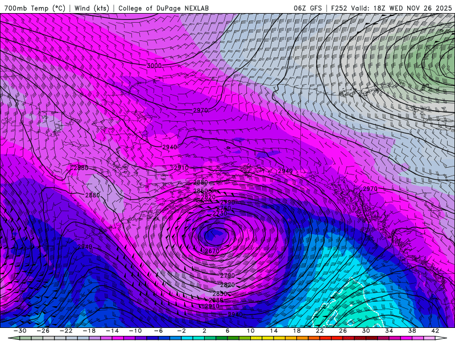
Task: Select the 2760 contour label
Action: pos(224,208)
